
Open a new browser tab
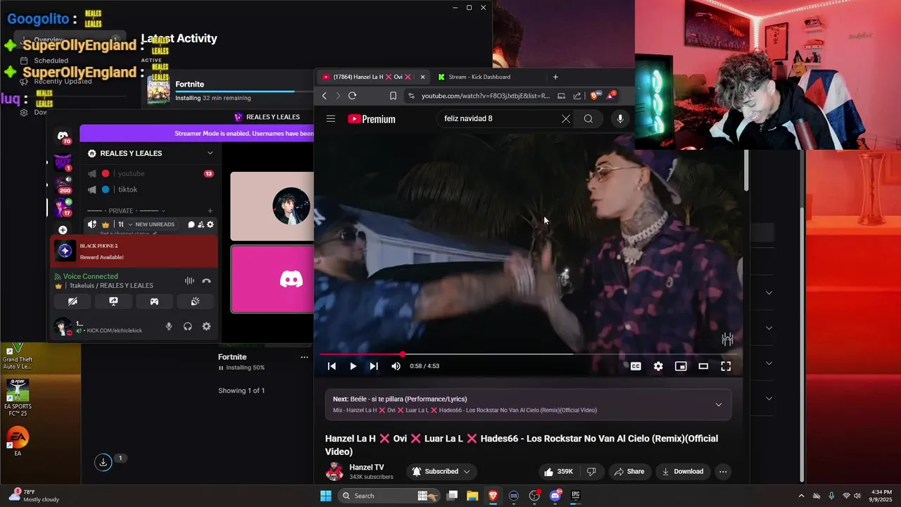coord(555,77)
